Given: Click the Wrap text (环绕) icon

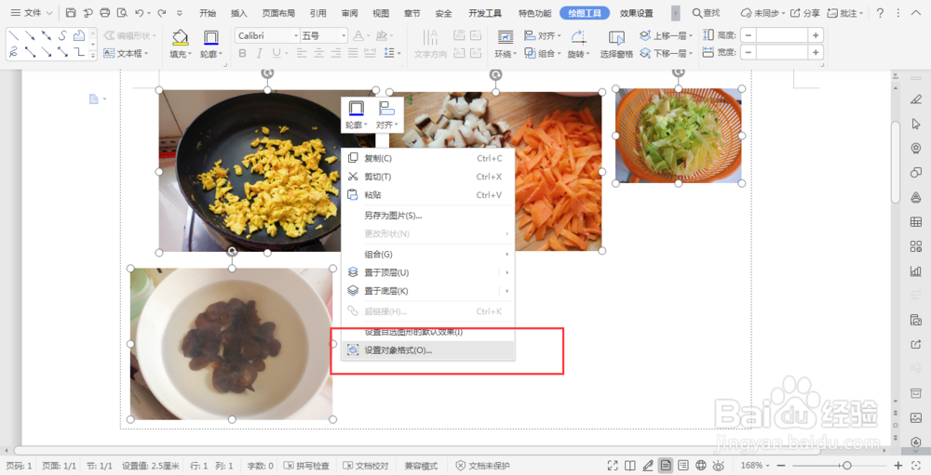Looking at the screenshot, I should pos(506,37).
